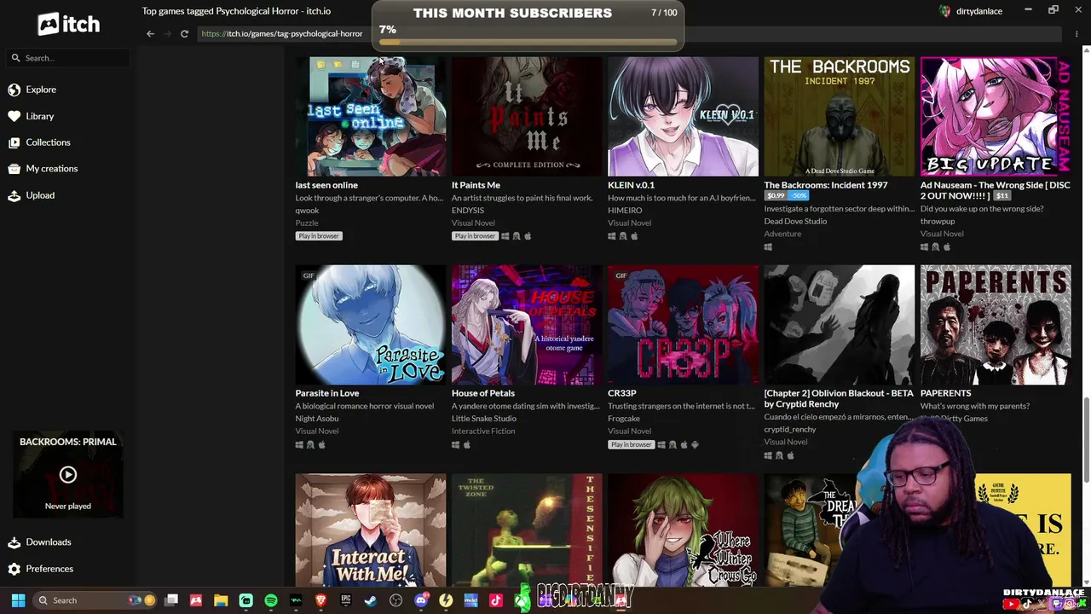Open the 'PAPERENTS' game title link

946,393
